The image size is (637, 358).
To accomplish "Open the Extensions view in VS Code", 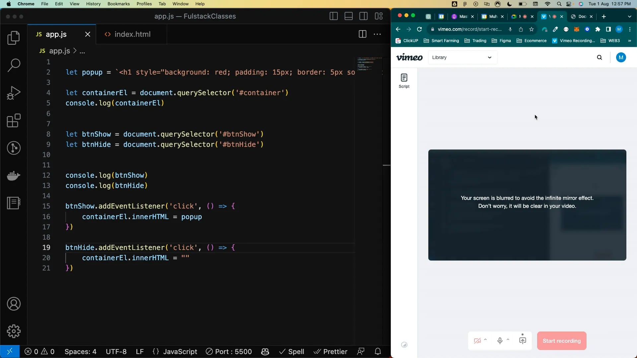I will (14, 120).
